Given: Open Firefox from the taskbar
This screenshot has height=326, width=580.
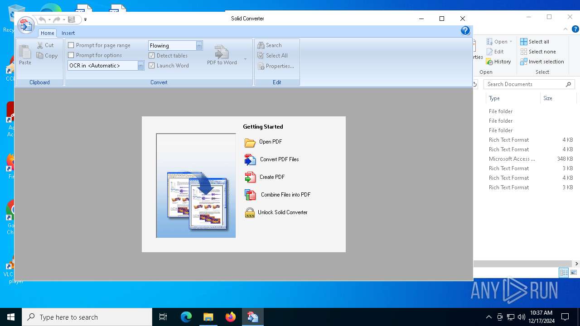Looking at the screenshot, I should [x=230, y=317].
